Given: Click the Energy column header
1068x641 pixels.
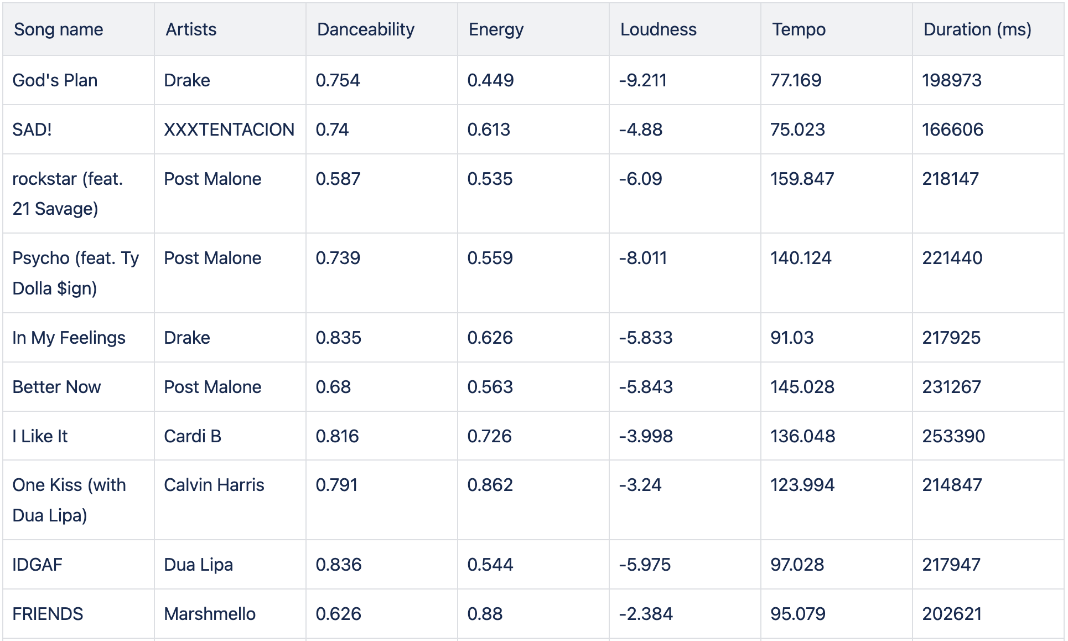Looking at the screenshot, I should tap(496, 29).
